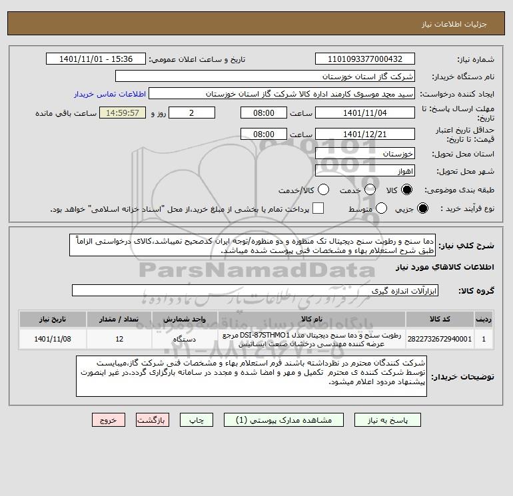Click the price validity date 1401/12/21
Screen dimensions: 513x496
tap(365, 134)
